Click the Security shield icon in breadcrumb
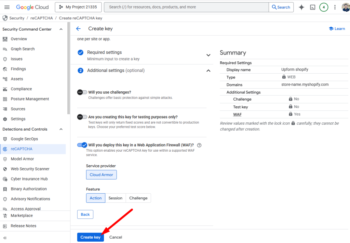The width and height of the screenshot is (350, 243). coord(5,18)
